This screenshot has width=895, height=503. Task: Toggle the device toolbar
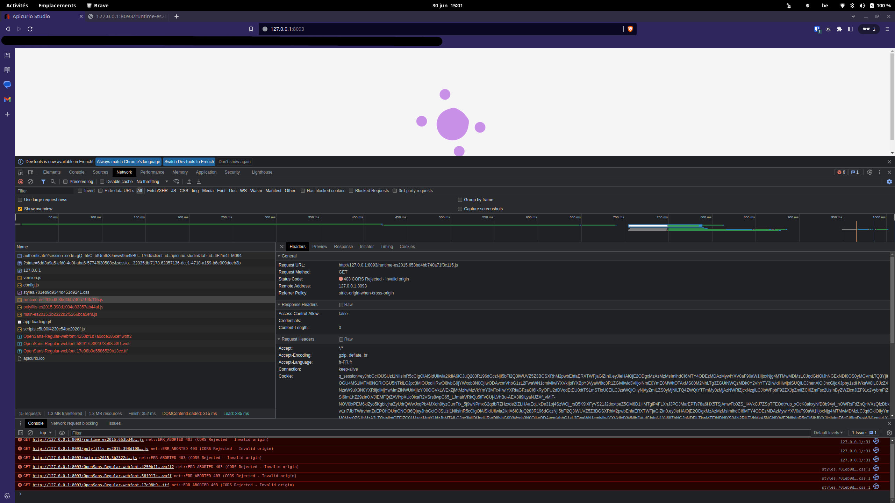(30, 172)
